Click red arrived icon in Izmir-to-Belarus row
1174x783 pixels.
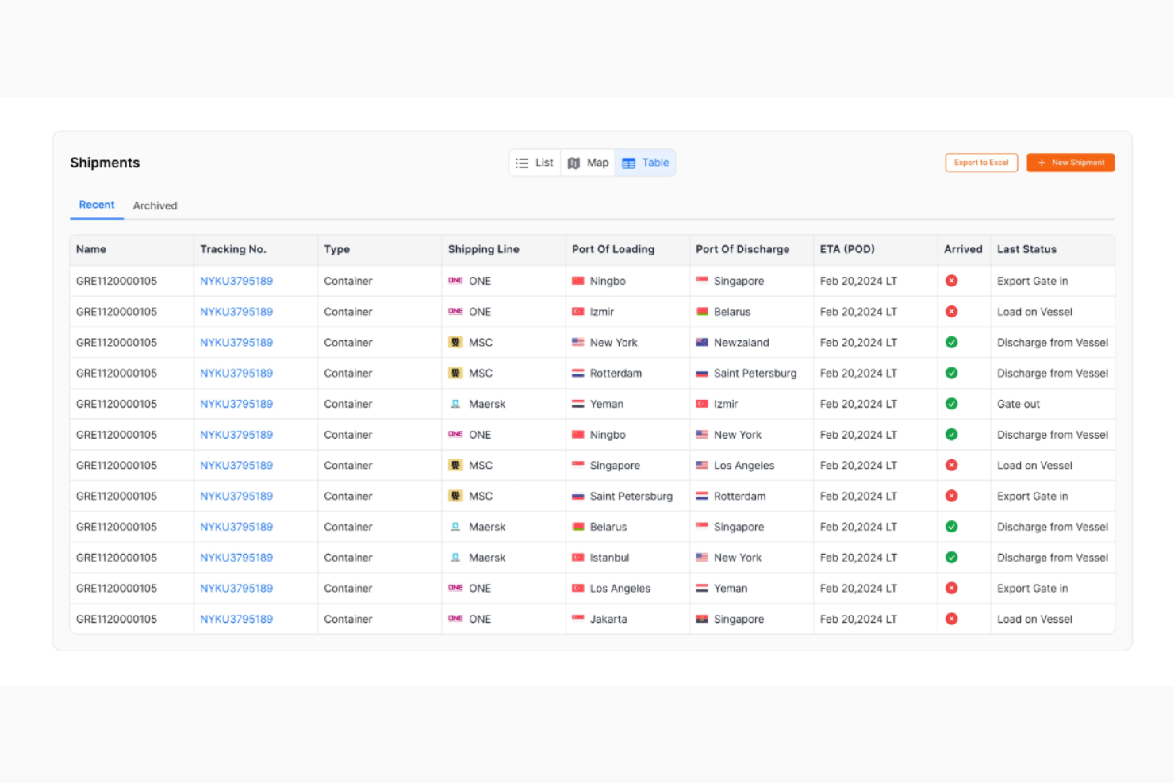[952, 312]
